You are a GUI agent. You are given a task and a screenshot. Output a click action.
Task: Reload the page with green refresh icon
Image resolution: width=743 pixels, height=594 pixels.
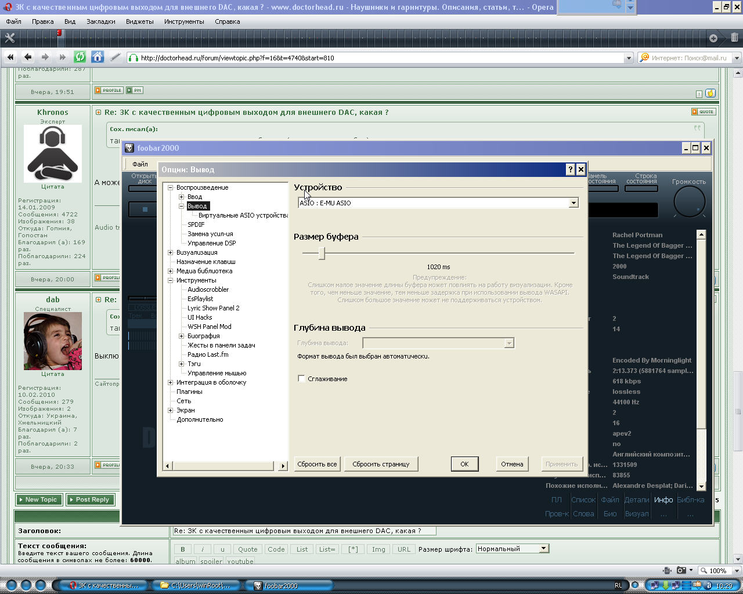click(x=80, y=57)
